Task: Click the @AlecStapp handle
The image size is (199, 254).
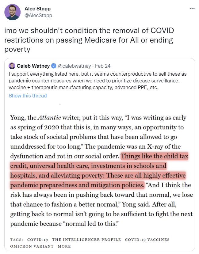Action: tap(38, 15)
